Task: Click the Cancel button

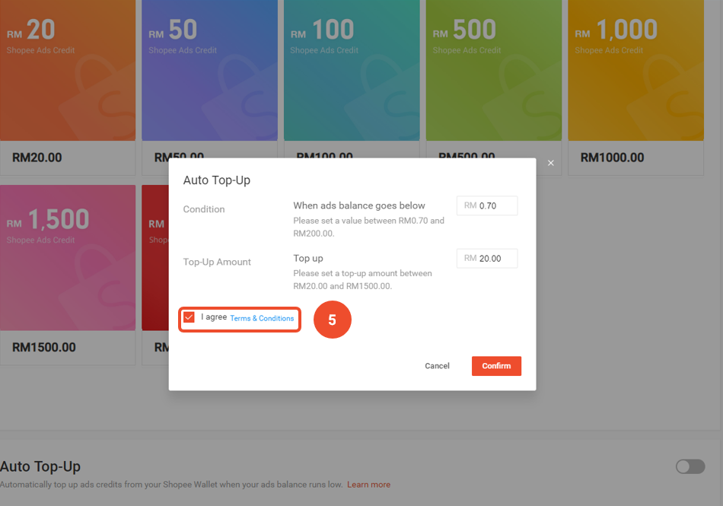Action: [437, 366]
